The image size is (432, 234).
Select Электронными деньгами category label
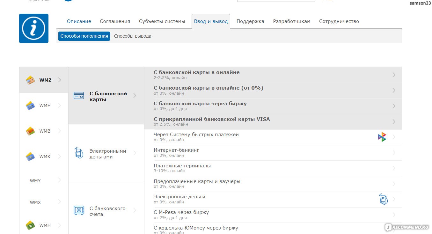pos(108,154)
